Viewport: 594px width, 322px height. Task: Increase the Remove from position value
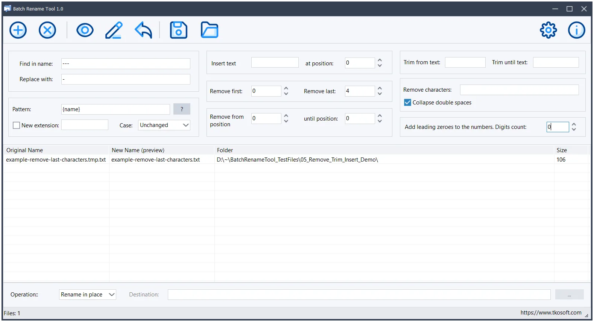(286, 116)
